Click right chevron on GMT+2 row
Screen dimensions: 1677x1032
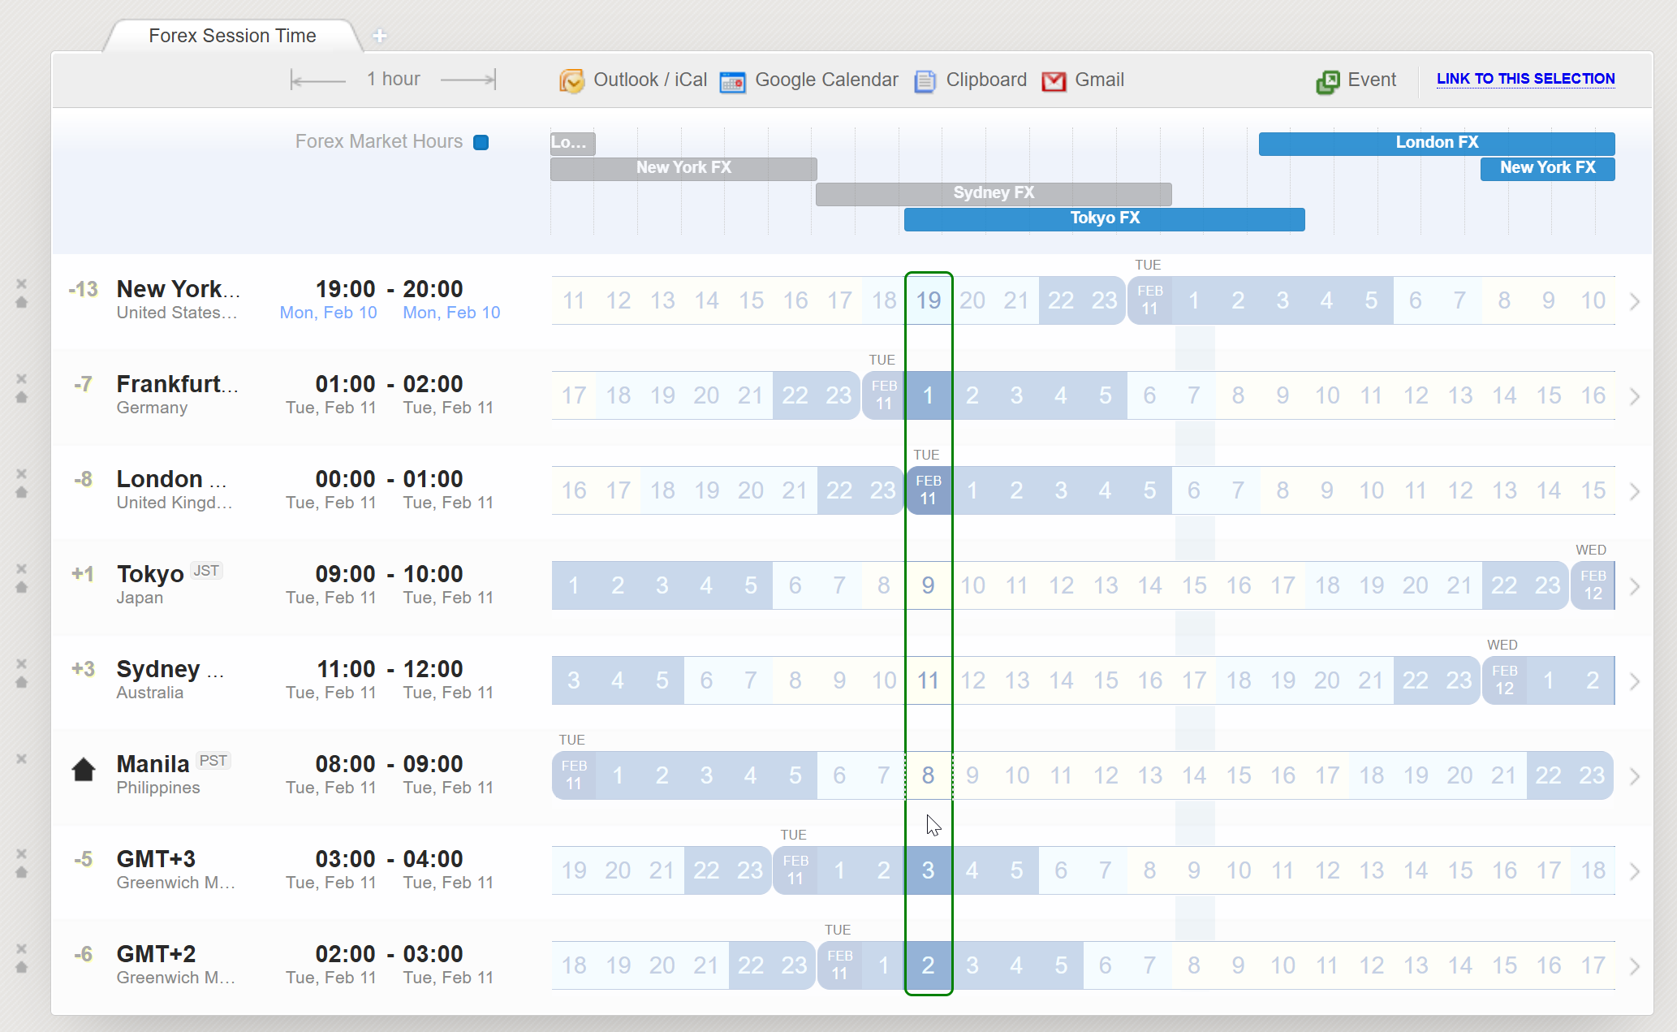pos(1635,966)
